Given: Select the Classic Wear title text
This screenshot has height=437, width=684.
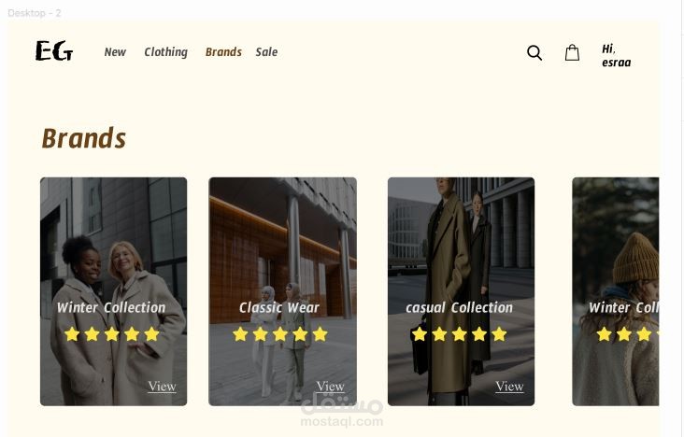Looking at the screenshot, I should point(279,307).
